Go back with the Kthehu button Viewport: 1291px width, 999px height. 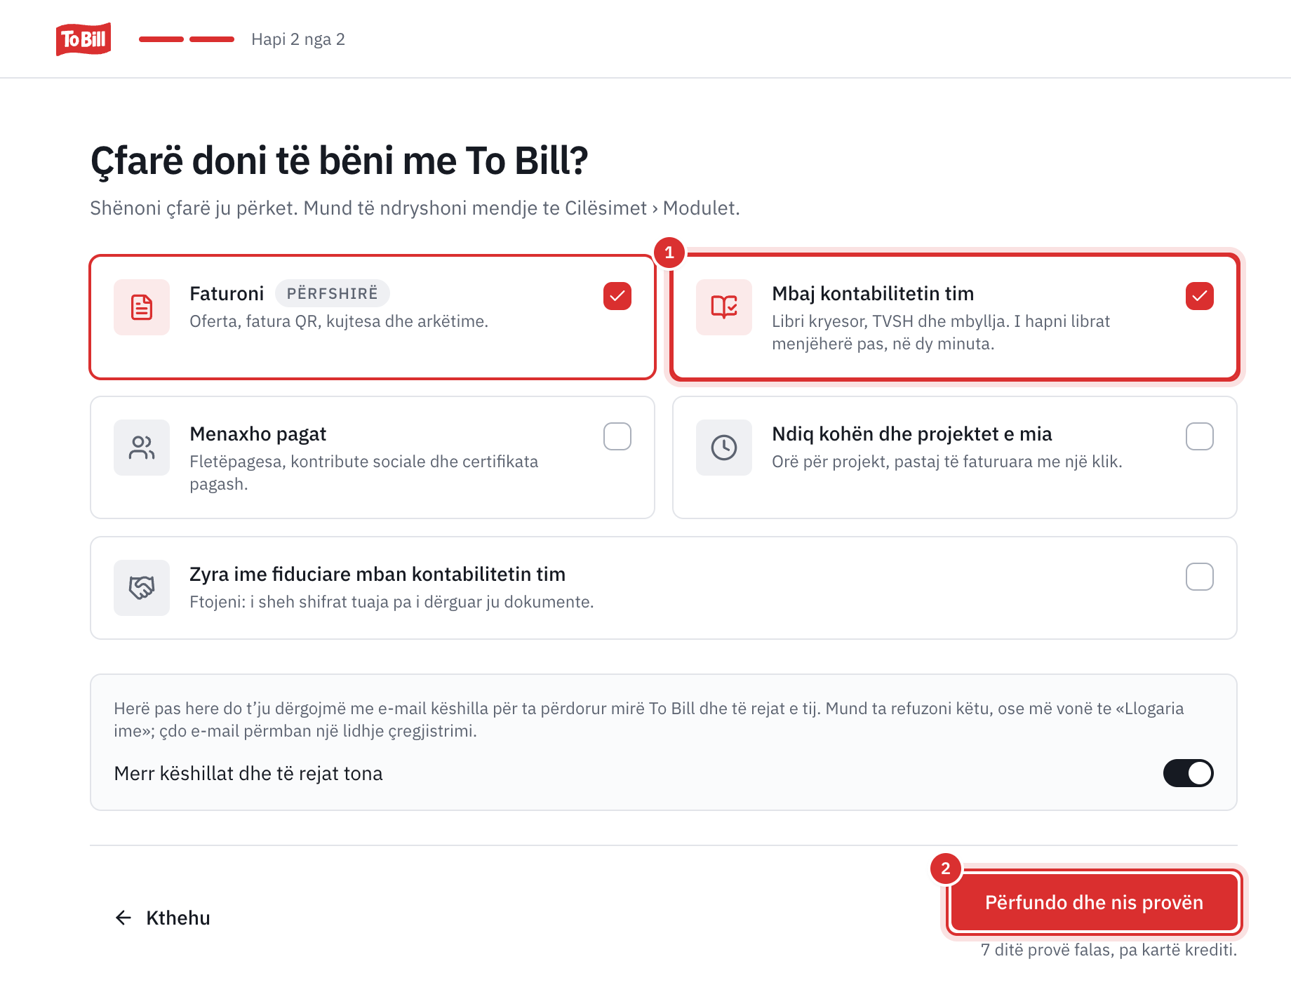click(163, 918)
